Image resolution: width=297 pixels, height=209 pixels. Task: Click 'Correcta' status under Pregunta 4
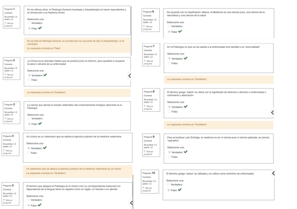click(x=7, y=140)
